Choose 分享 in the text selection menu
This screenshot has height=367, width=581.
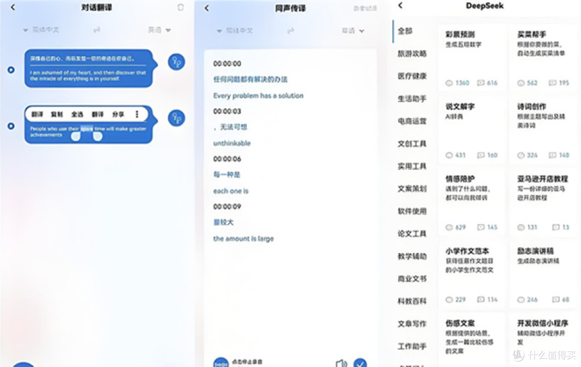click(118, 114)
